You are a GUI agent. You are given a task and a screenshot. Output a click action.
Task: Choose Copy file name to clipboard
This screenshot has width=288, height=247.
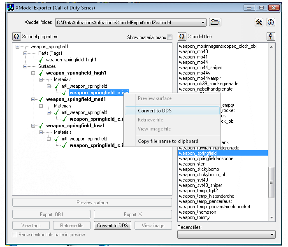(x=172, y=141)
